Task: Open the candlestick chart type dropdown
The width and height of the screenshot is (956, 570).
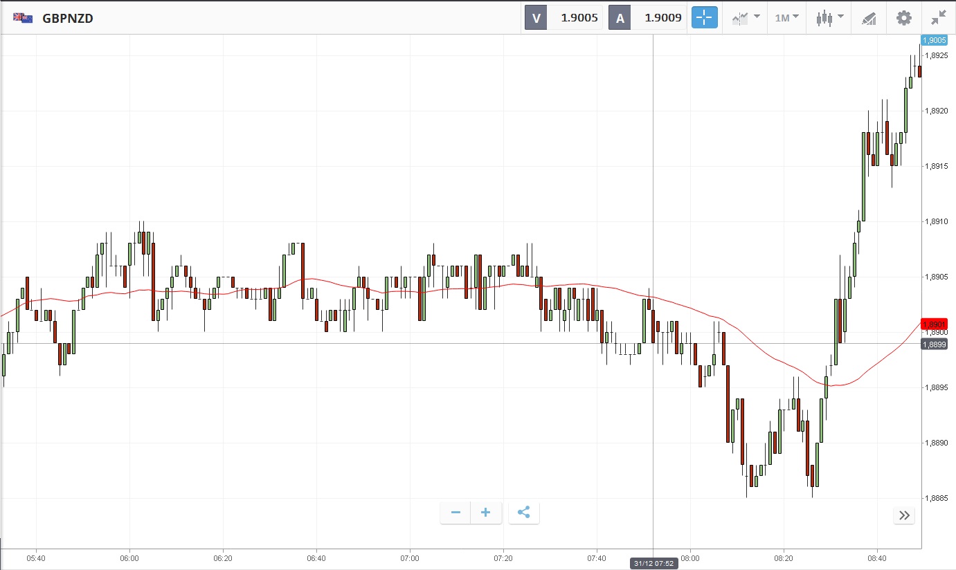Action: pyautogui.click(x=829, y=18)
